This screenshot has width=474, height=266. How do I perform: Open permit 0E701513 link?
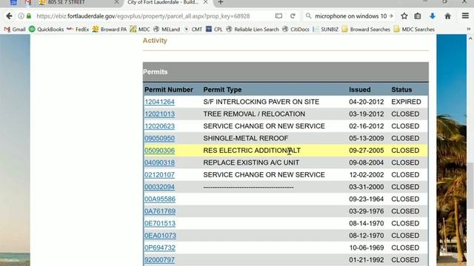pyautogui.click(x=160, y=223)
